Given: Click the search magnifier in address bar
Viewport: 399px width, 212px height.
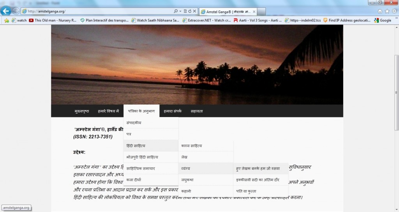Looking at the screenshot, I should (x=176, y=11).
